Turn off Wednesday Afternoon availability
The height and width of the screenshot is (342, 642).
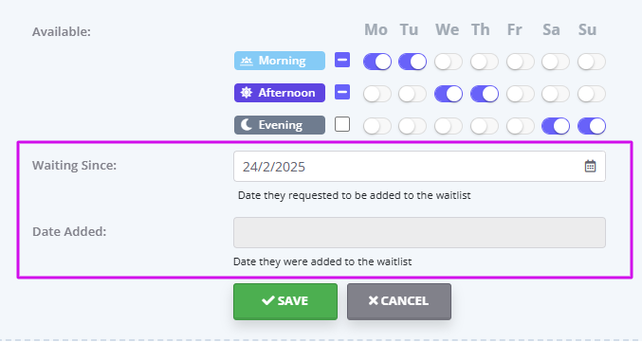click(x=449, y=94)
